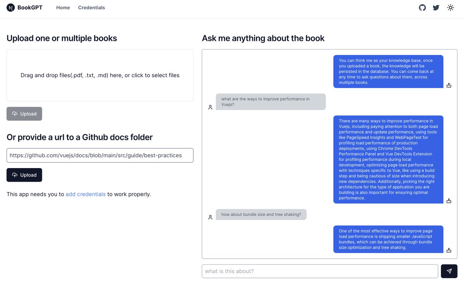The image size is (464, 286).
Task: Click 'Or provide a url to a Github docs folder' heading
Action: click(80, 137)
